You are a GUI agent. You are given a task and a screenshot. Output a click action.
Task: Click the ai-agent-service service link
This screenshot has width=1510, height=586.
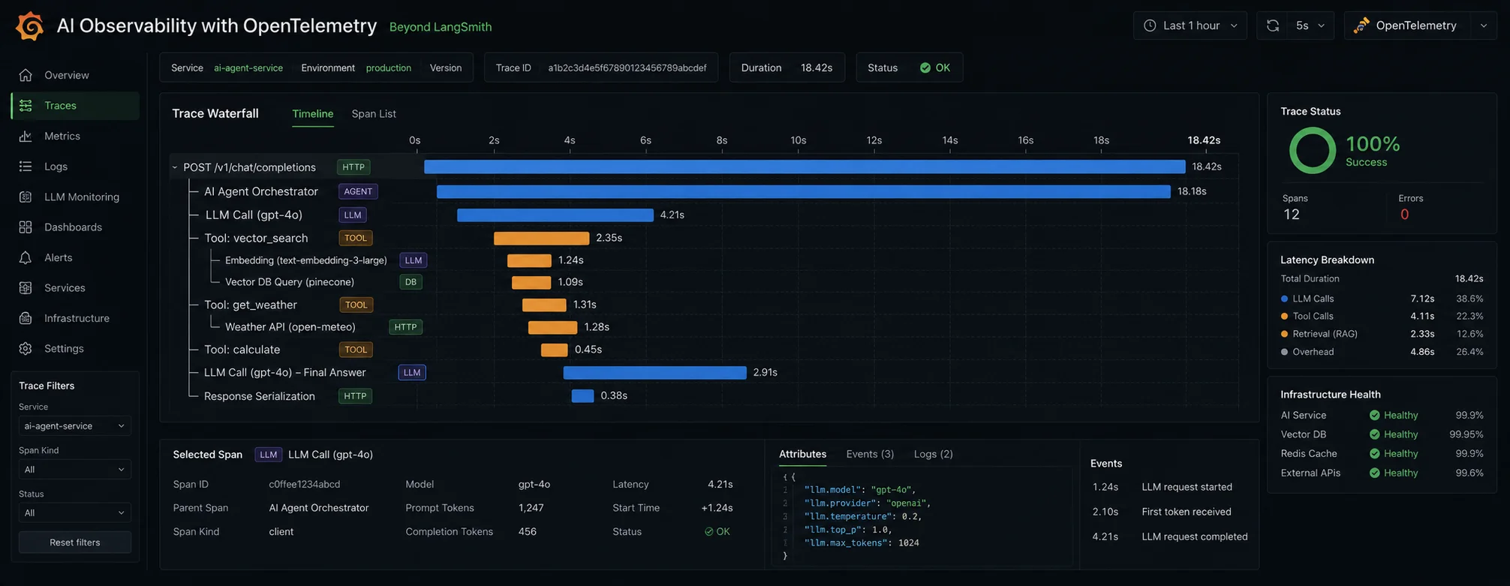[x=248, y=68]
